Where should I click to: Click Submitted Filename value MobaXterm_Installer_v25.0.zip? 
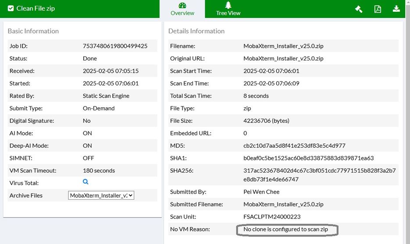[x=283, y=204]
